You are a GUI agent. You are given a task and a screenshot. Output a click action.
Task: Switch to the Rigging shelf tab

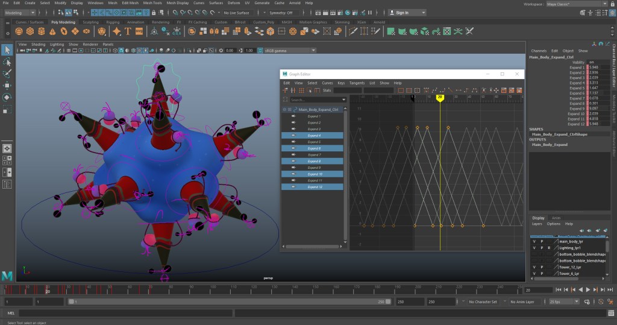pos(113,22)
